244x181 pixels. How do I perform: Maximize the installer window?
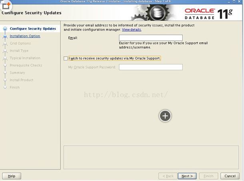click(234, 2)
